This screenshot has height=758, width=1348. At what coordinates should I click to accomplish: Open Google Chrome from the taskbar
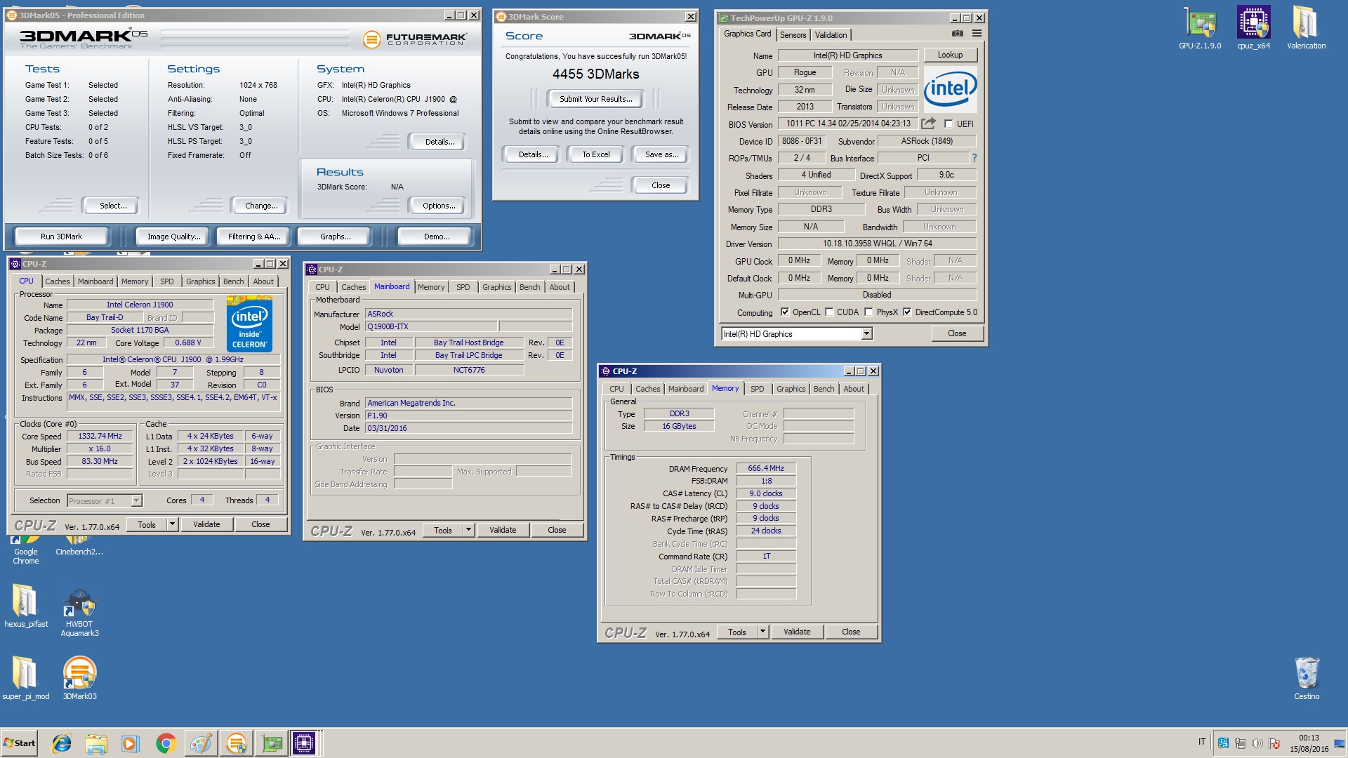click(166, 743)
